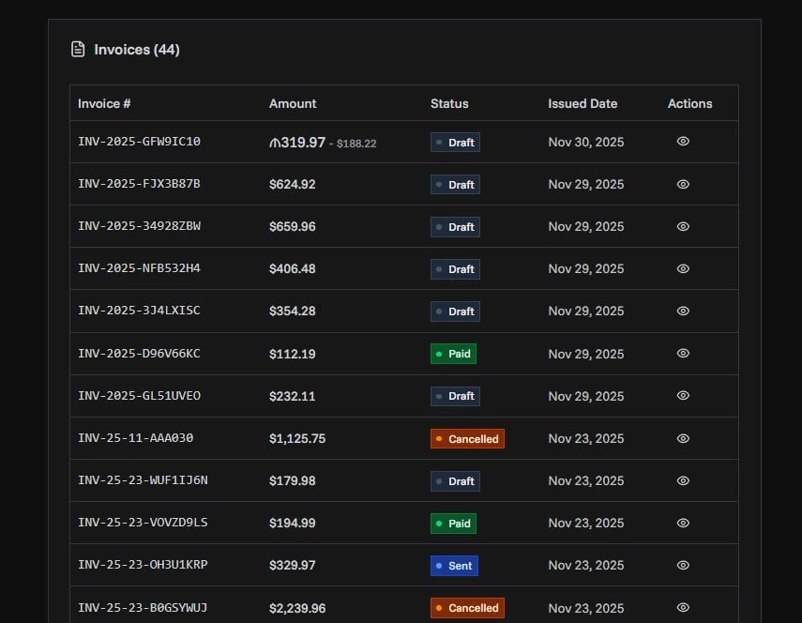The image size is (802, 623).
Task: Click the view icon beside INV-2025-34928ZBW
Action: coord(682,226)
